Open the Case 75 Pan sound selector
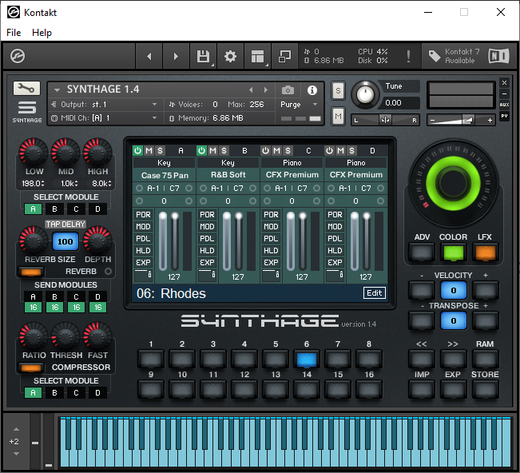The width and height of the screenshot is (520, 473). pyautogui.click(x=165, y=175)
